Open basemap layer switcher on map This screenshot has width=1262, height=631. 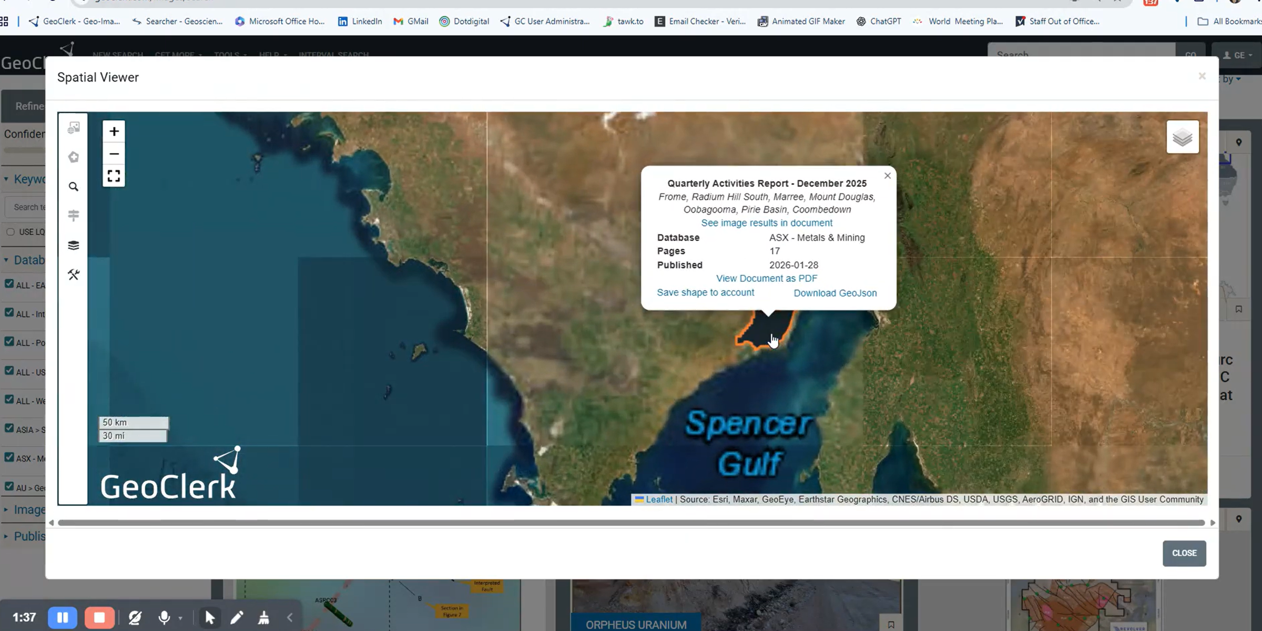1183,137
